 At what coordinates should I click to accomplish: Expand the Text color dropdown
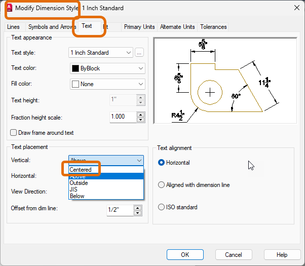107,68
